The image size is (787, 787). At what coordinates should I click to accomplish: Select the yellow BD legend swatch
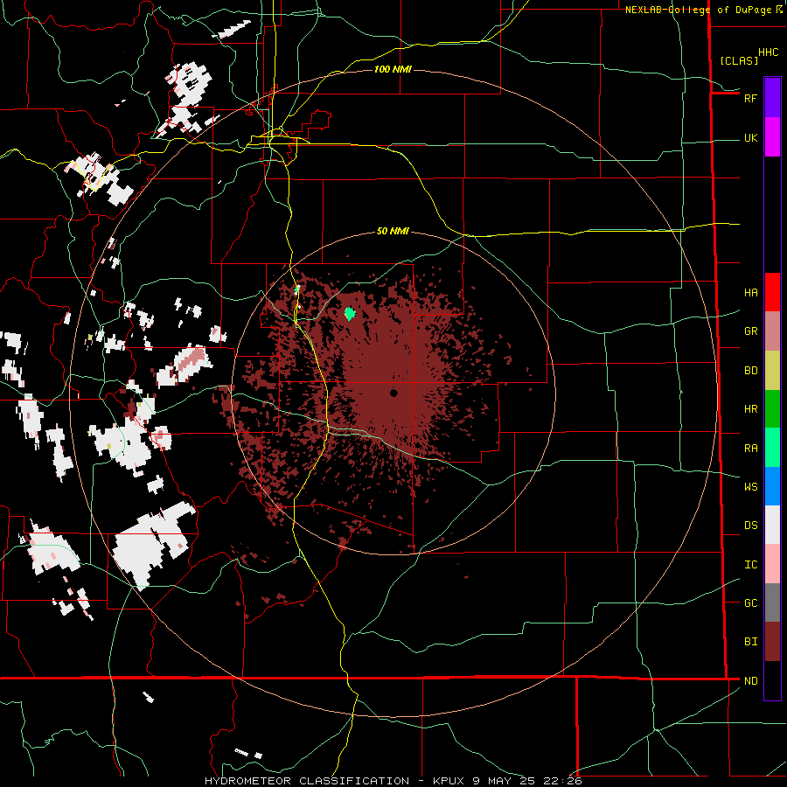[x=772, y=371]
